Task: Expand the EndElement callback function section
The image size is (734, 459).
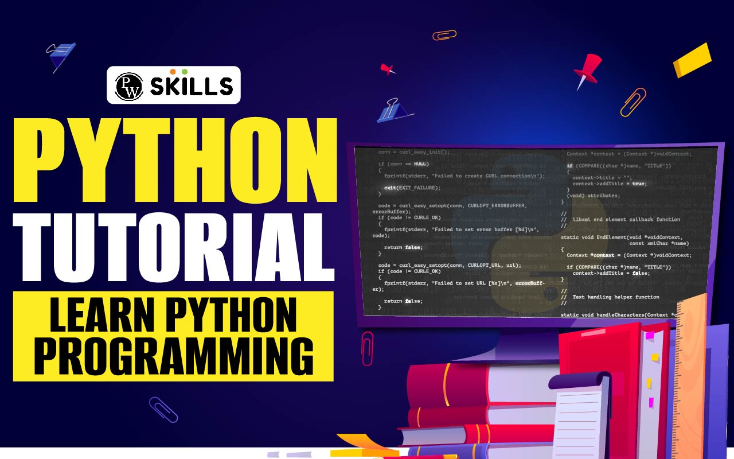Action: [x=620, y=237]
